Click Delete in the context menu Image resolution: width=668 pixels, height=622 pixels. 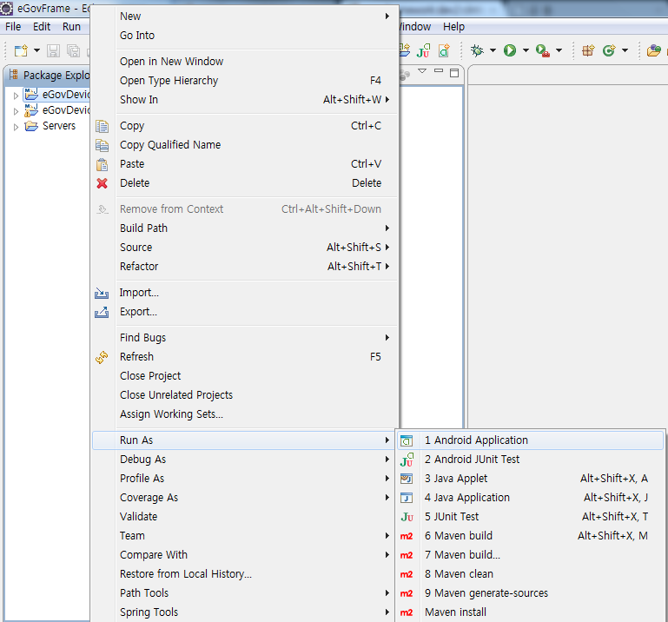point(135,183)
